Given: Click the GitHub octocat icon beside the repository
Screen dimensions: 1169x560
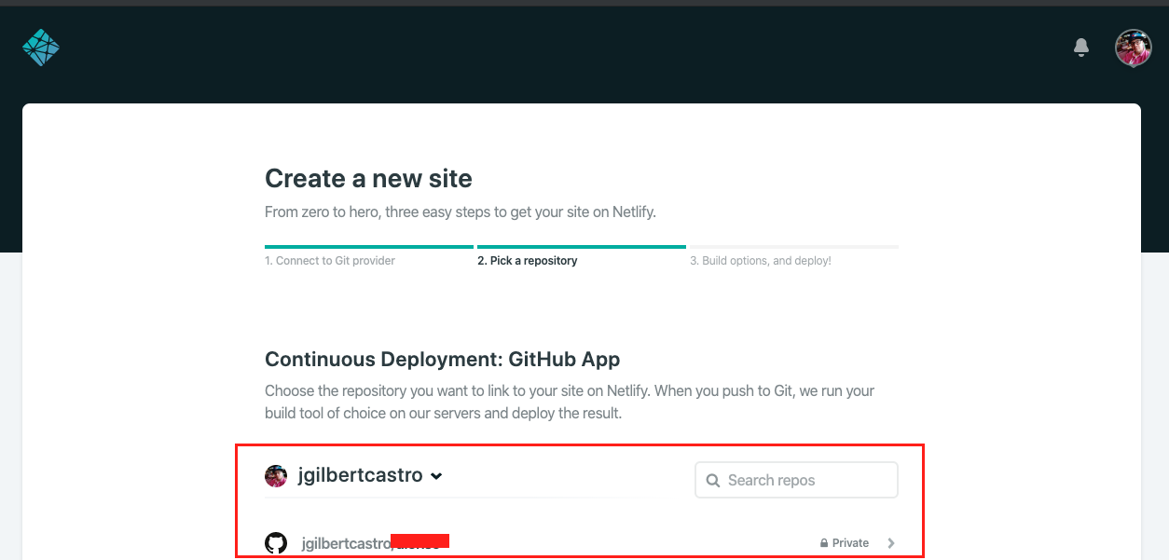Looking at the screenshot, I should [277, 541].
